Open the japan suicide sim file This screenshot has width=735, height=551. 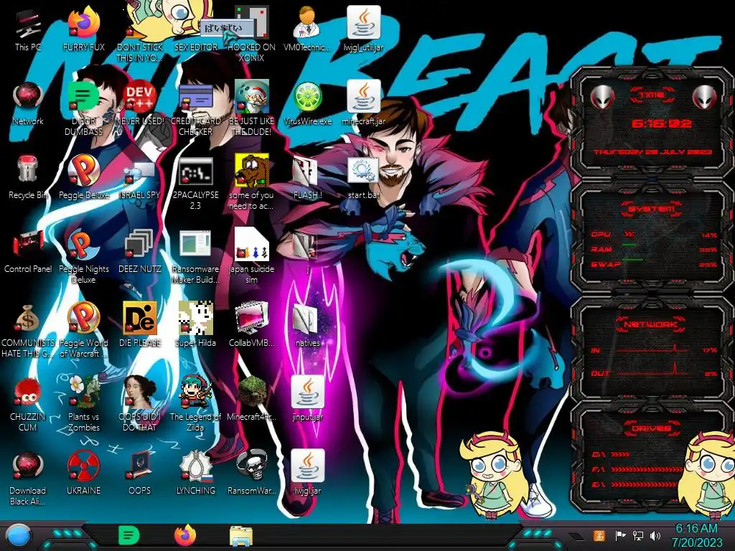pos(251,256)
